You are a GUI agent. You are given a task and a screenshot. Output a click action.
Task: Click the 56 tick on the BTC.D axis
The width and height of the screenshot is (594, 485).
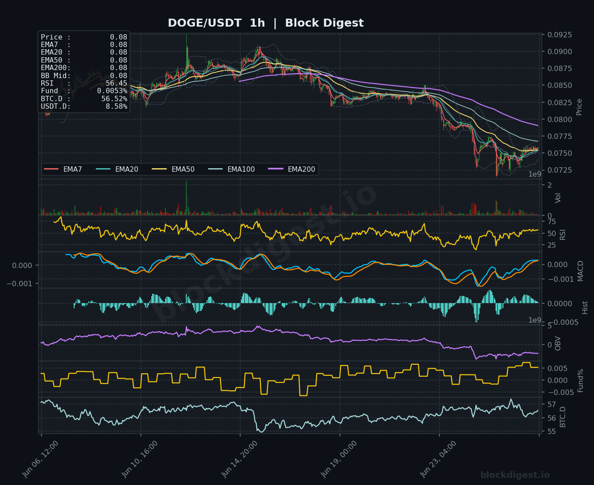click(552, 418)
